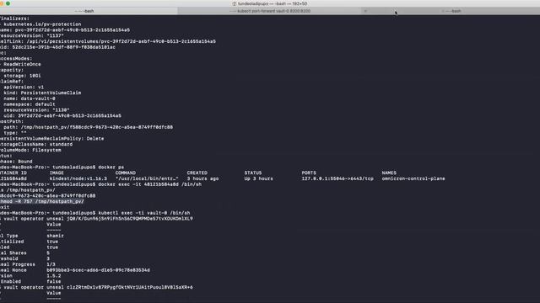Open the kubectl port-forward vault-0 tab
Screen dimensions: 540x303
[x=270, y=11]
